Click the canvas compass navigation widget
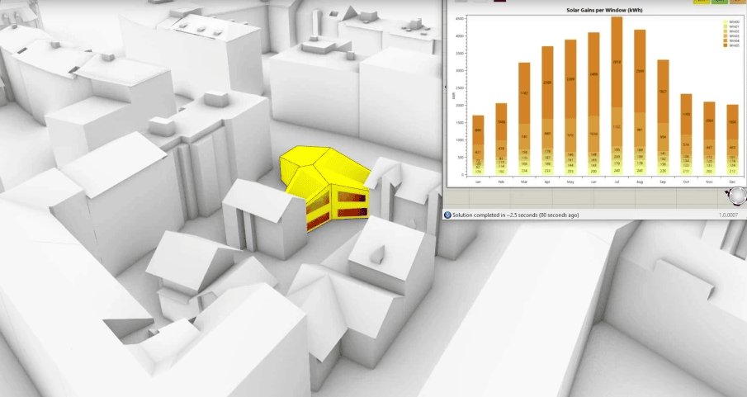 click(735, 196)
